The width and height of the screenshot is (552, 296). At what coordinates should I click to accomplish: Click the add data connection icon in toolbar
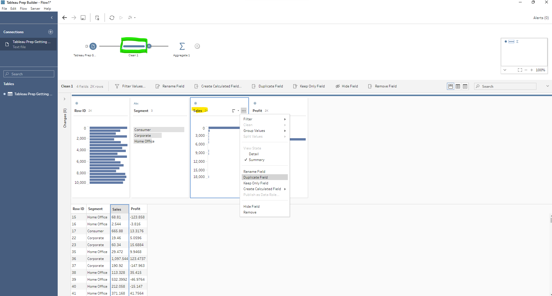(x=97, y=18)
